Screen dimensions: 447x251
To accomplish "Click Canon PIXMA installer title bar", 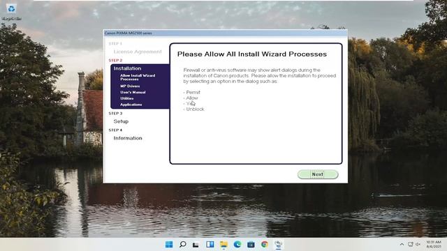I will (x=225, y=33).
